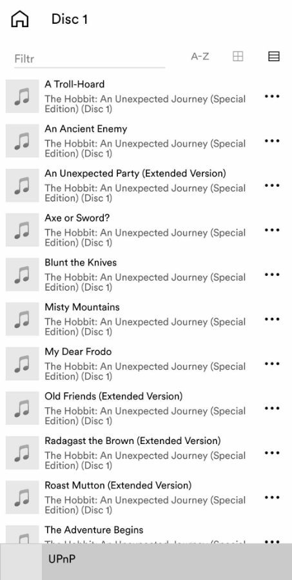Open three-dot menu for Radagast the Brown

point(272,453)
